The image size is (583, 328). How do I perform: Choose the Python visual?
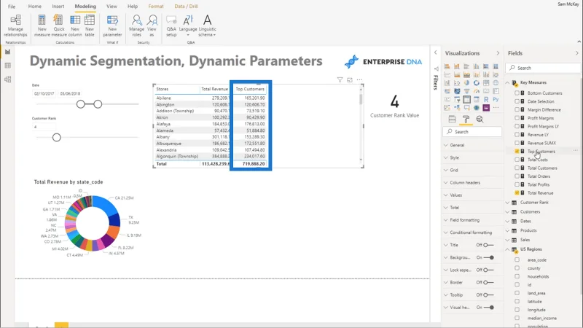pos(496,99)
